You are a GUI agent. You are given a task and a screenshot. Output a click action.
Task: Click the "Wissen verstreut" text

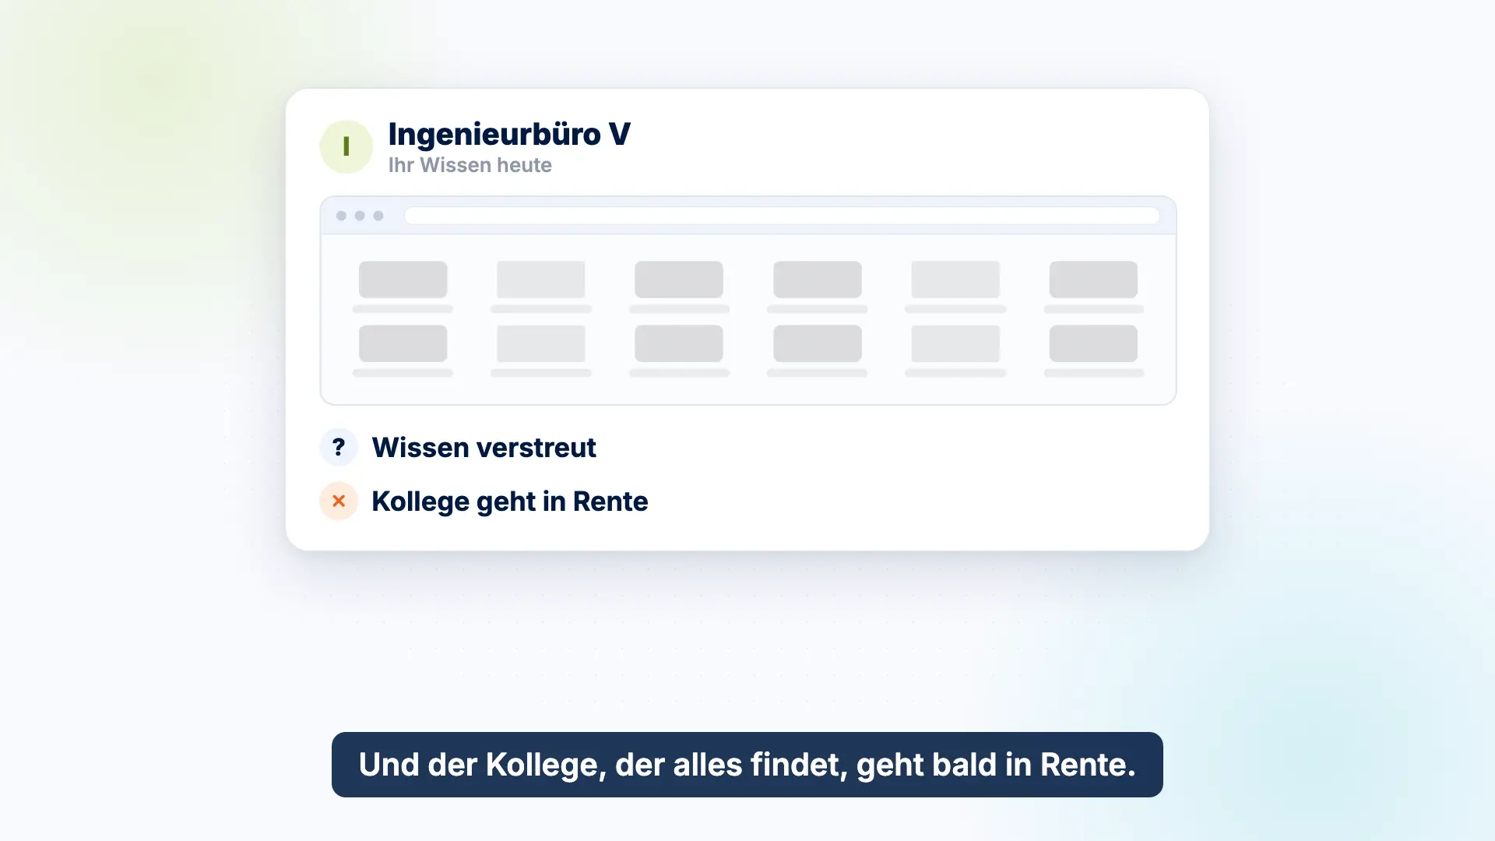coord(484,448)
